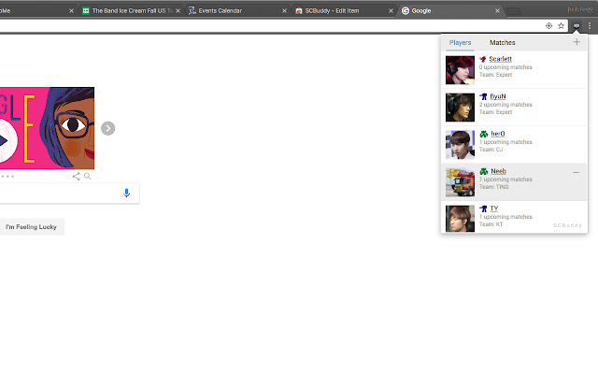Screen dimensions: 598x374
Task: Switch to the Events Calendar browser tab
Action: coord(236,10)
